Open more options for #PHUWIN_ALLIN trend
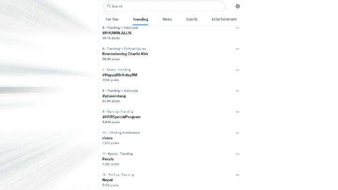The height and width of the screenshot is (190, 338). 237,28
